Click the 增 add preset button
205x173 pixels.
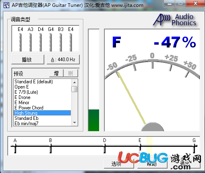click(56, 73)
